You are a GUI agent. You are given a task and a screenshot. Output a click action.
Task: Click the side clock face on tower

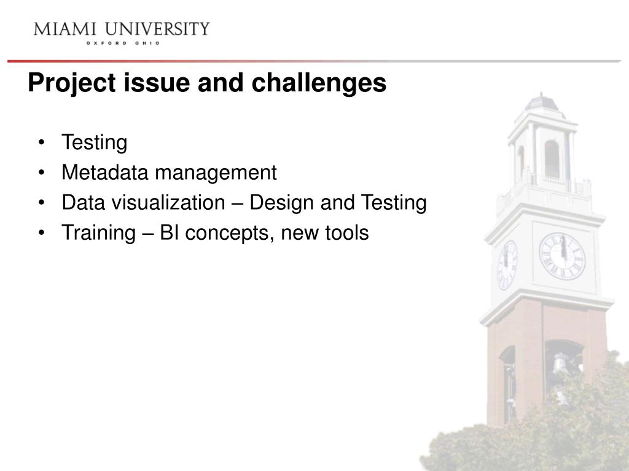pos(507,265)
